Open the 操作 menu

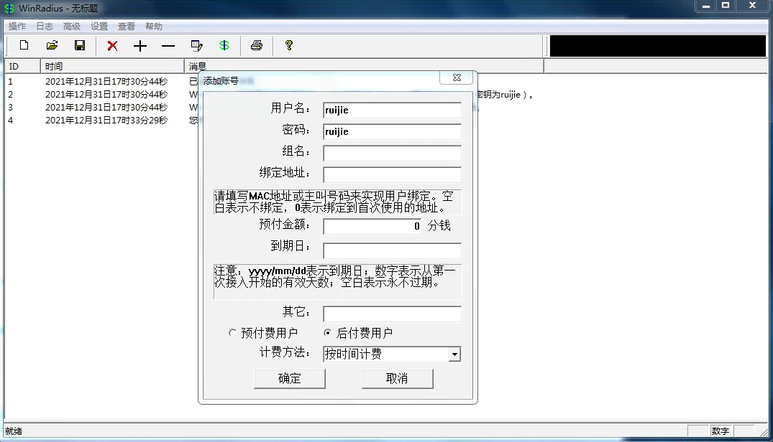click(x=17, y=27)
